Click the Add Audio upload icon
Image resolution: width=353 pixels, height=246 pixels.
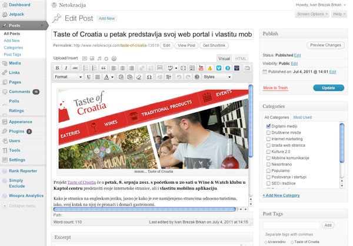click(99, 58)
